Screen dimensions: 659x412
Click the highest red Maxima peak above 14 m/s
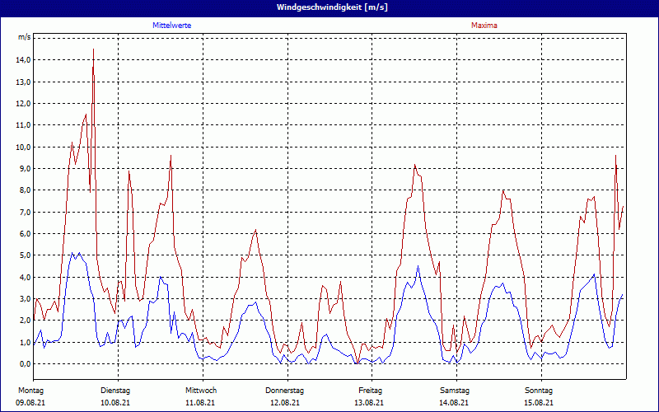pos(93,51)
